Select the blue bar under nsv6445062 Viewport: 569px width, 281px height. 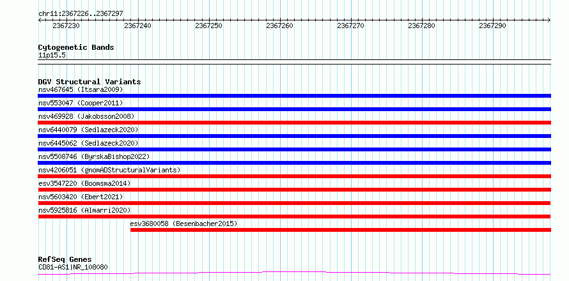tap(294, 149)
